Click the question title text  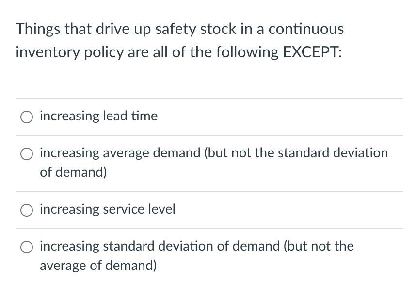point(179,40)
